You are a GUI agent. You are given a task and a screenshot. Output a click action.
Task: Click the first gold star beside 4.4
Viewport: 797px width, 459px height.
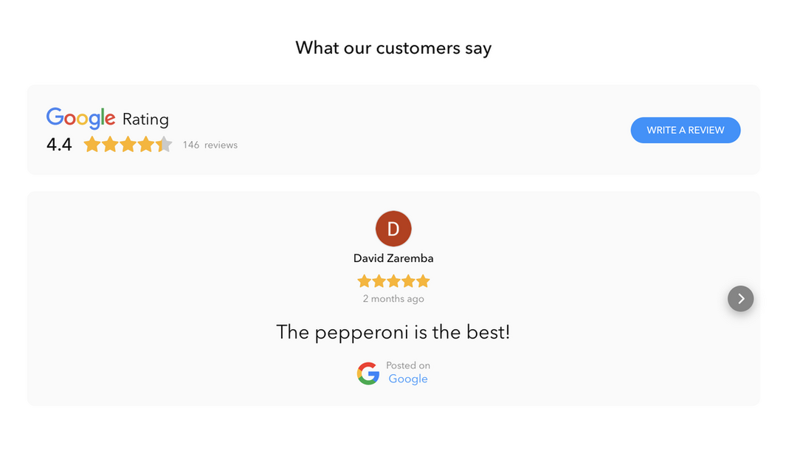point(92,145)
